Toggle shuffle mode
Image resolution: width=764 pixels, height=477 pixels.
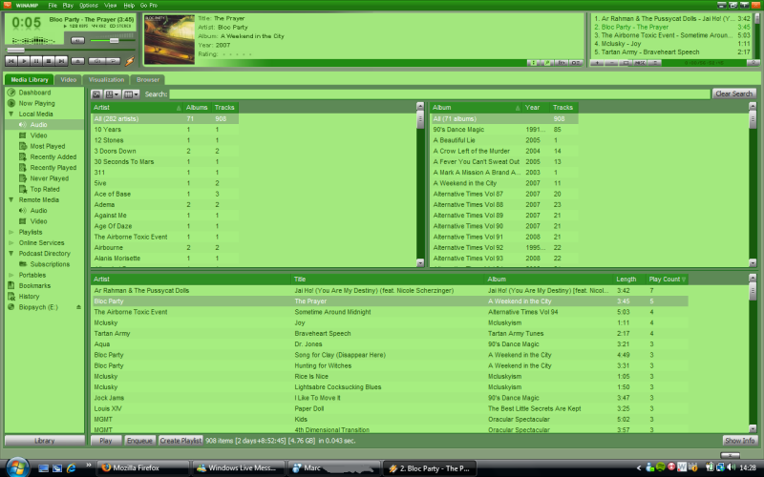click(x=97, y=61)
